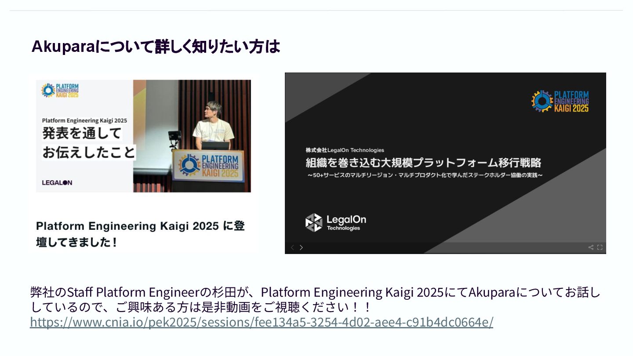Click slide title '組織を巻き込む大規模プラットフォーム移行戦略'
The height and width of the screenshot is (356, 633).
pos(424,163)
